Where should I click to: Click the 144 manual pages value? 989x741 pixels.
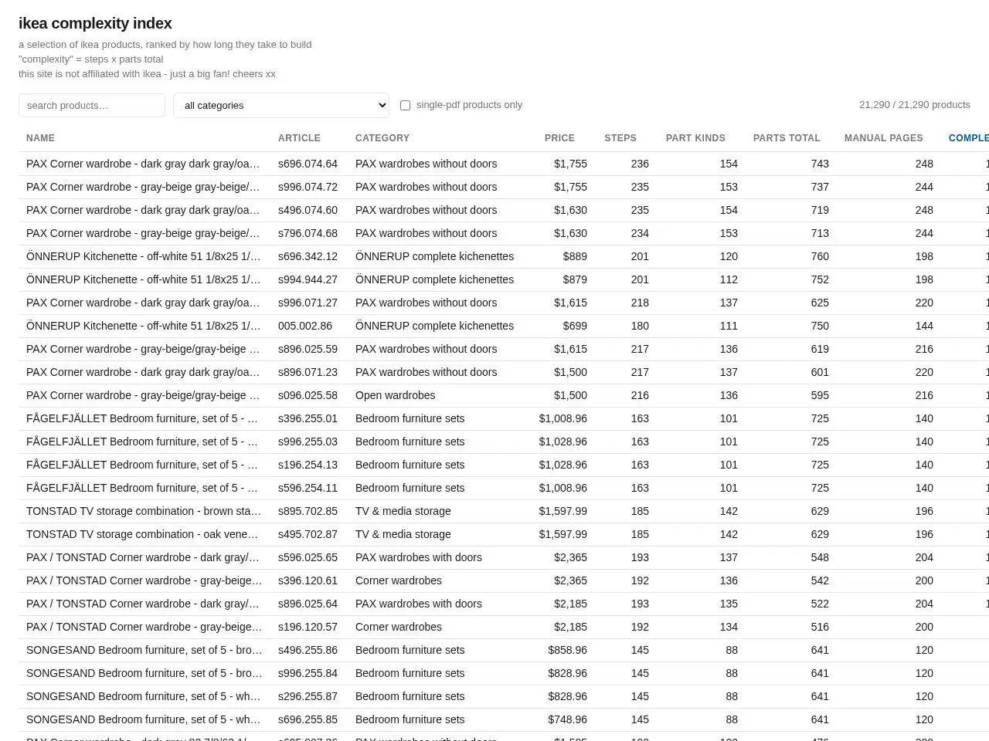pyautogui.click(x=924, y=326)
